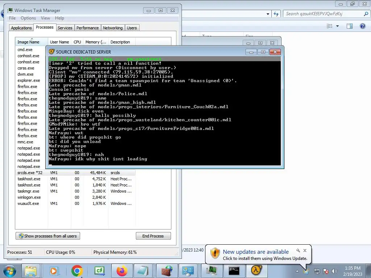This screenshot has width=371, height=278.
Task: Open the volume speaker tray icon
Action: coord(334,271)
